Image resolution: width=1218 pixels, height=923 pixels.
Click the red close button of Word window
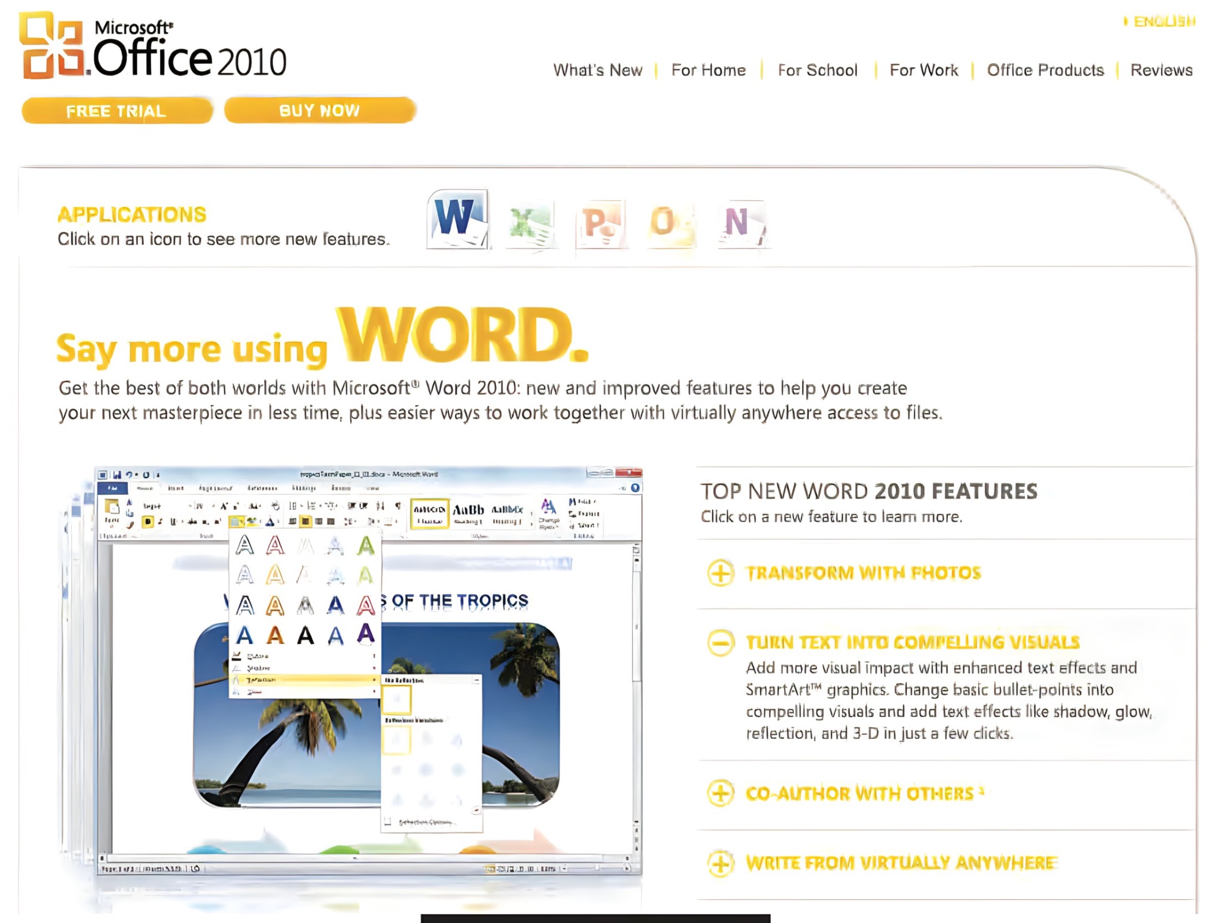click(x=629, y=473)
